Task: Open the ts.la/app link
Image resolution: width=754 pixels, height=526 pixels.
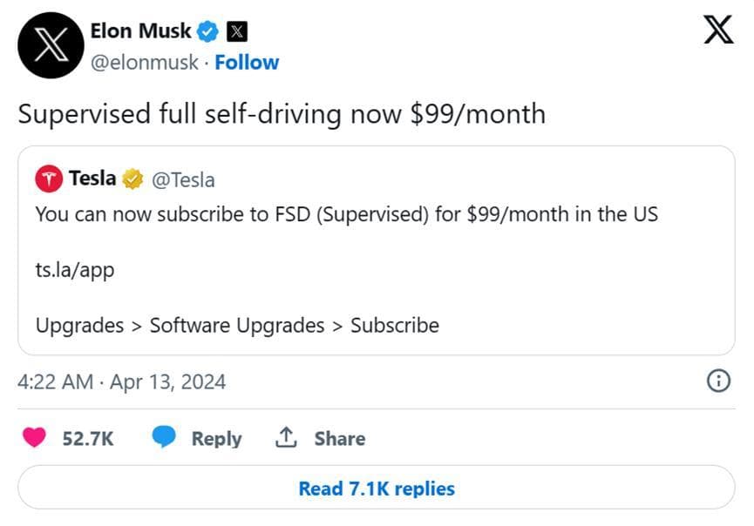Action: [75, 270]
